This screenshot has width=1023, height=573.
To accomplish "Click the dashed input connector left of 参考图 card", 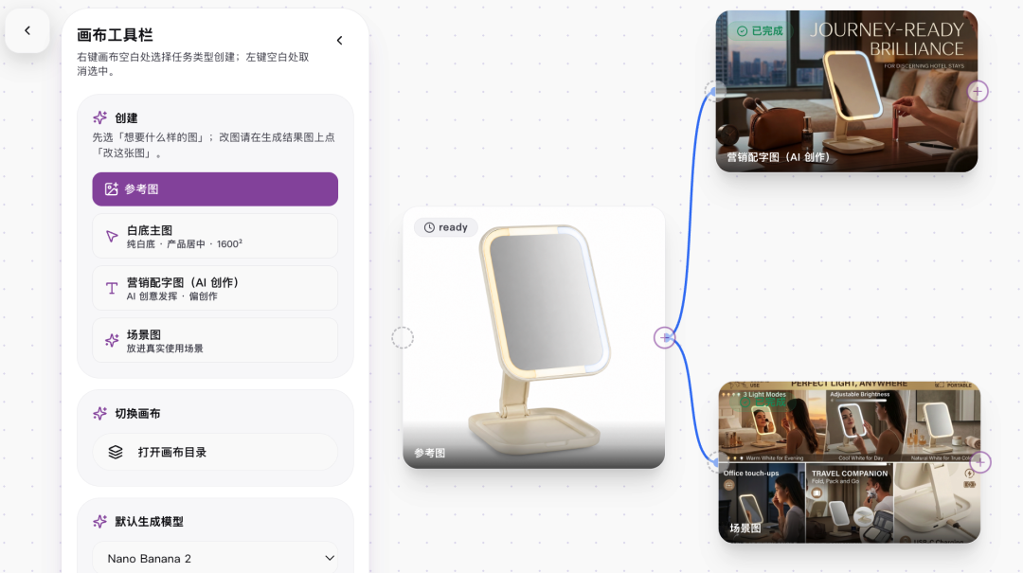I will [403, 337].
